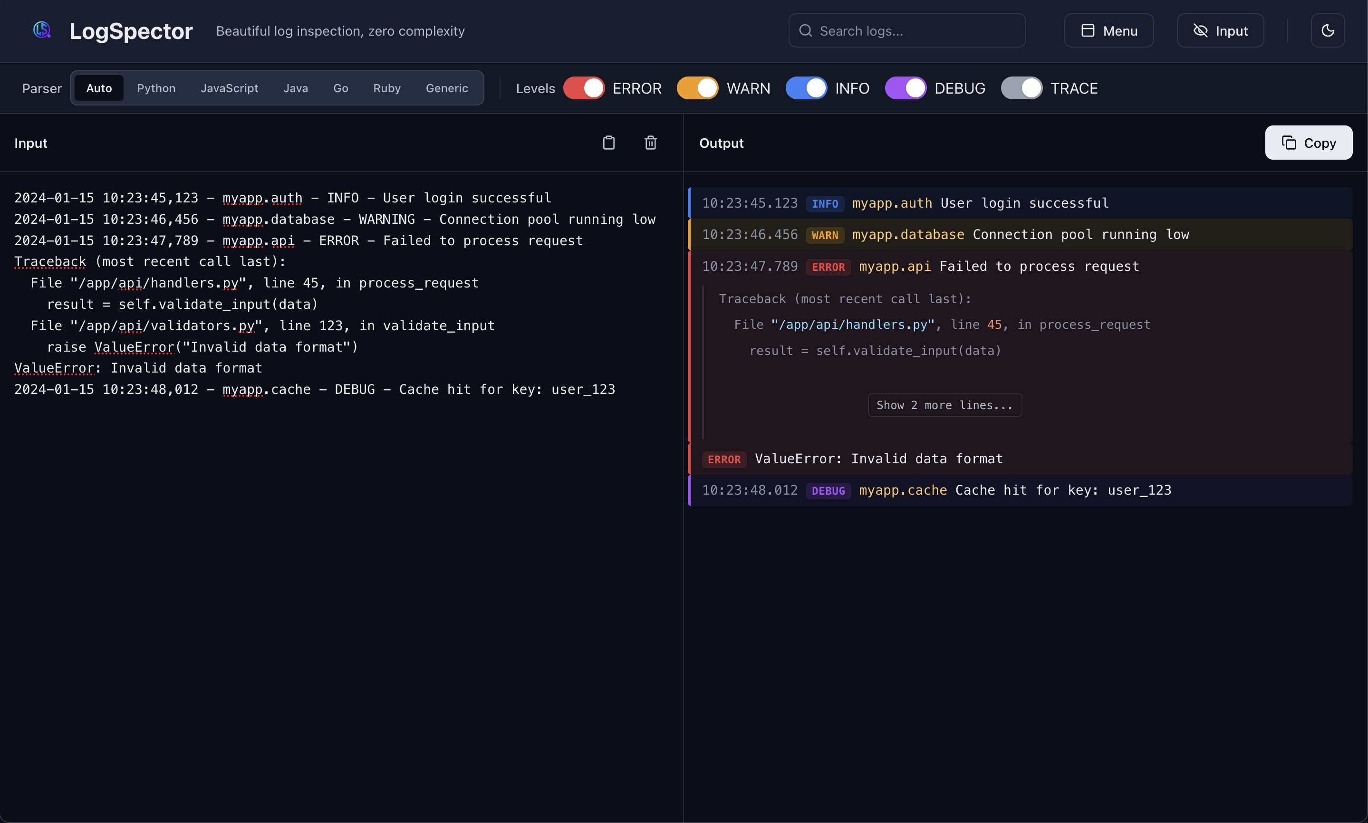
Task: Hide the Input panel with the eye-slash button
Action: click(1220, 30)
